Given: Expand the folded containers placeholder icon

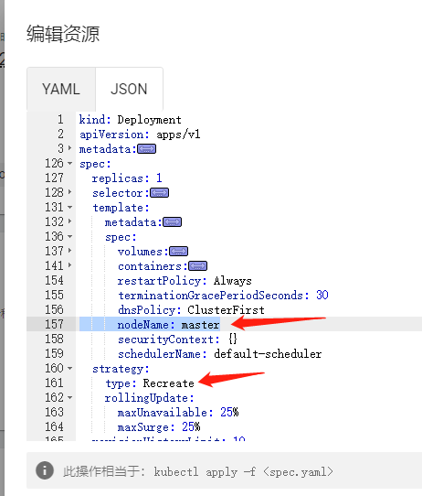Looking at the screenshot, I should [198, 266].
